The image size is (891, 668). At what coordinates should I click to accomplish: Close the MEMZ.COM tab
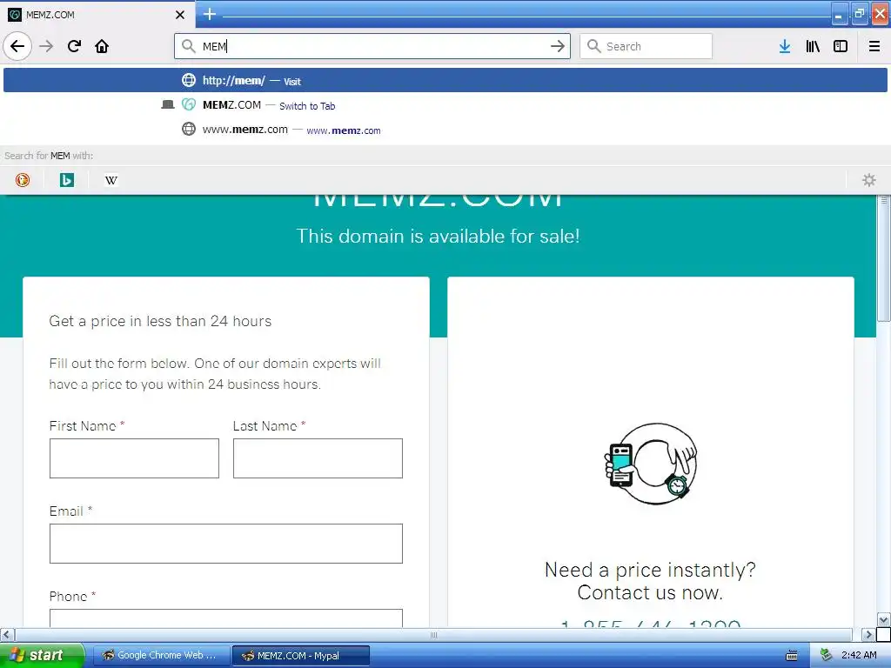[x=180, y=15]
